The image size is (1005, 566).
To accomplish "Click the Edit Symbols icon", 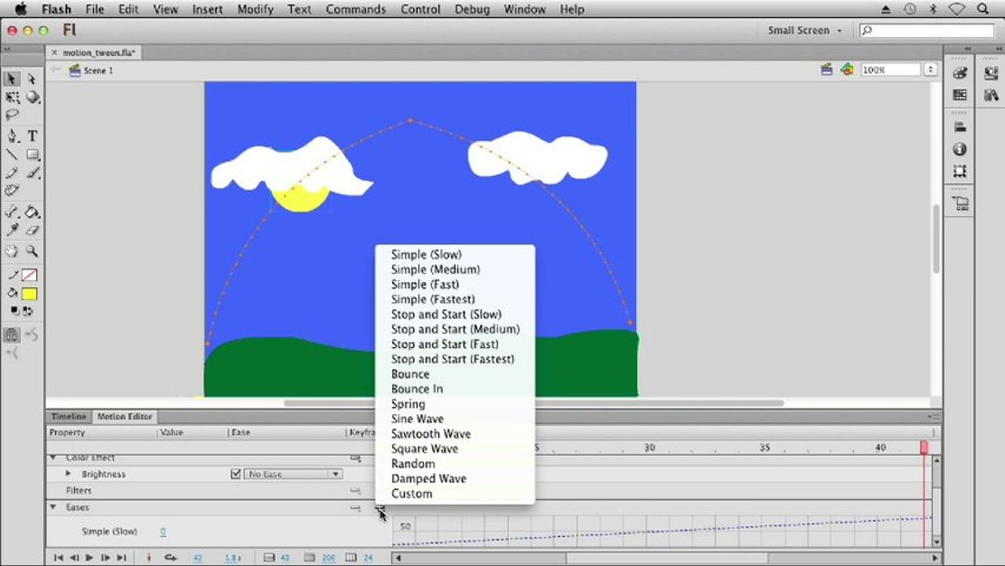I will click(x=846, y=69).
